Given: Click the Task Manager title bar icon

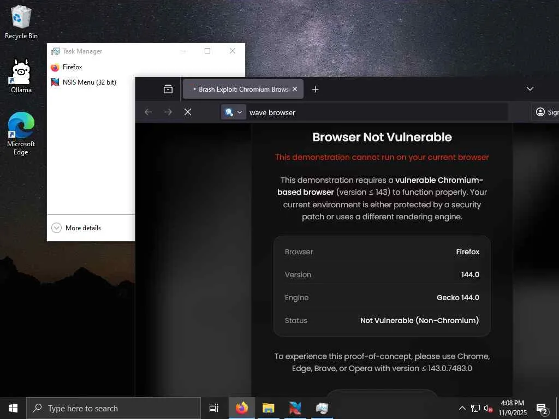Looking at the screenshot, I should [56, 51].
